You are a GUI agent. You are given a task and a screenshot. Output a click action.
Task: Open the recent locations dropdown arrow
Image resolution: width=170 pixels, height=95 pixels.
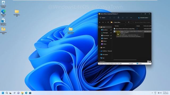point(105,22)
